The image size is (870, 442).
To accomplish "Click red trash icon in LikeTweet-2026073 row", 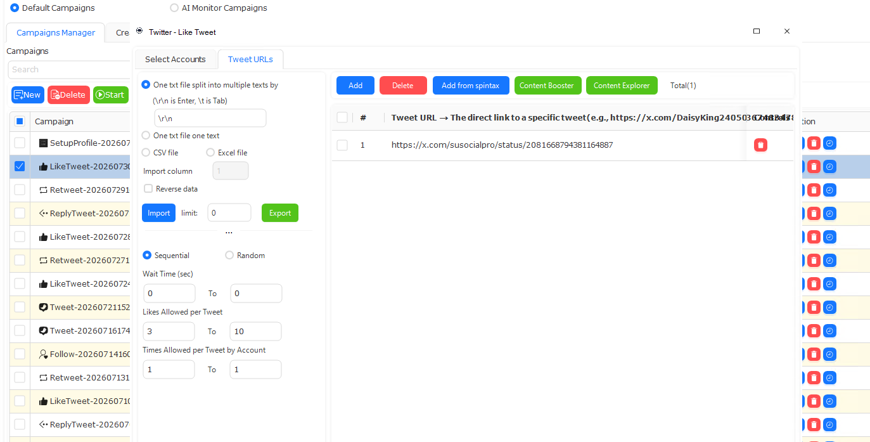I will pyautogui.click(x=814, y=167).
